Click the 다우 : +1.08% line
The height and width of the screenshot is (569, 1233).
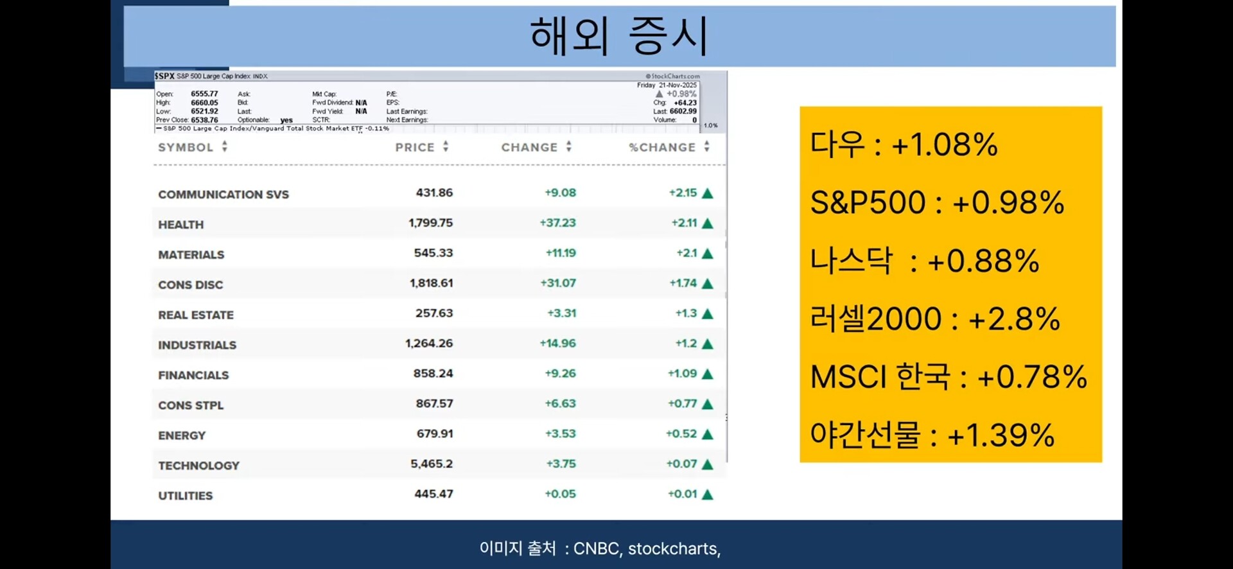[904, 144]
